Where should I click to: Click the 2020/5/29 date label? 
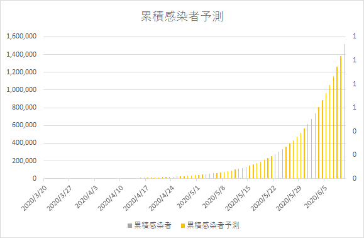[x=289, y=198]
